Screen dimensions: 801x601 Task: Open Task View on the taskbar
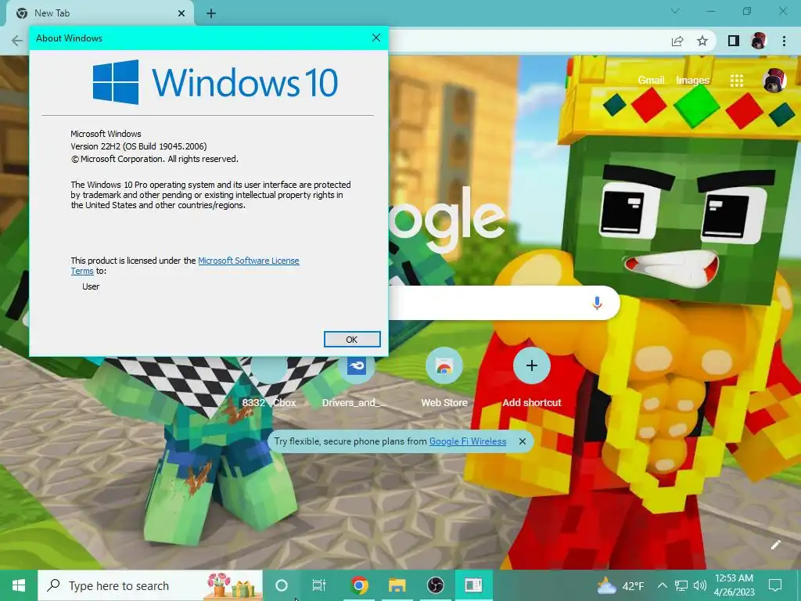click(319, 585)
